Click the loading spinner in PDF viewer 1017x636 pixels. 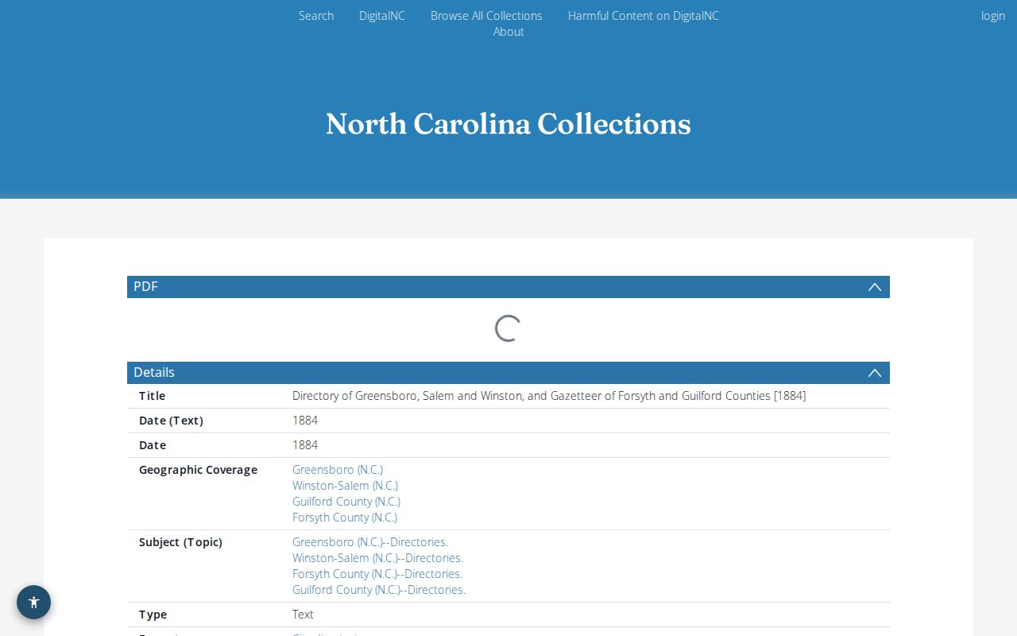click(508, 328)
